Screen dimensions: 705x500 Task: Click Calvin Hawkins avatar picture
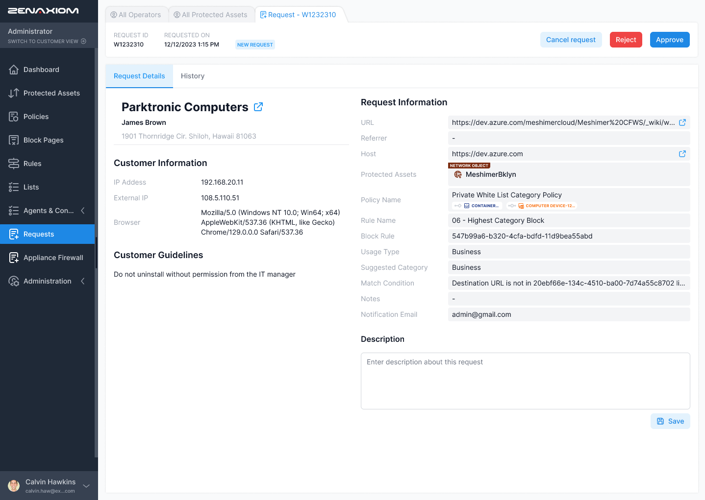pyautogui.click(x=14, y=486)
